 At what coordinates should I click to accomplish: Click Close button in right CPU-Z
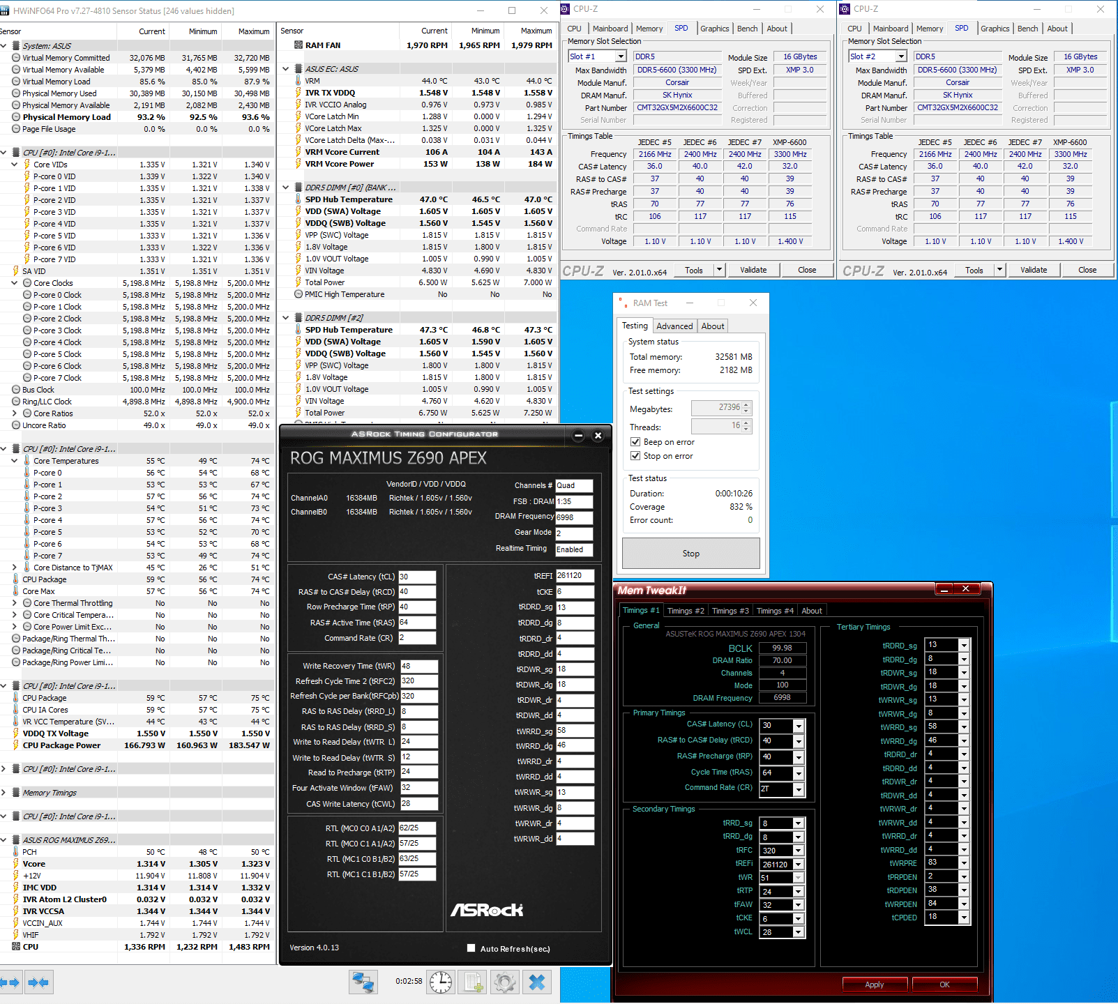[x=1087, y=270]
